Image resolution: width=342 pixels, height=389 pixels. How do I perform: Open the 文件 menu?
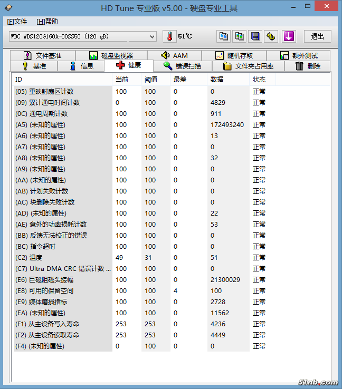point(16,22)
